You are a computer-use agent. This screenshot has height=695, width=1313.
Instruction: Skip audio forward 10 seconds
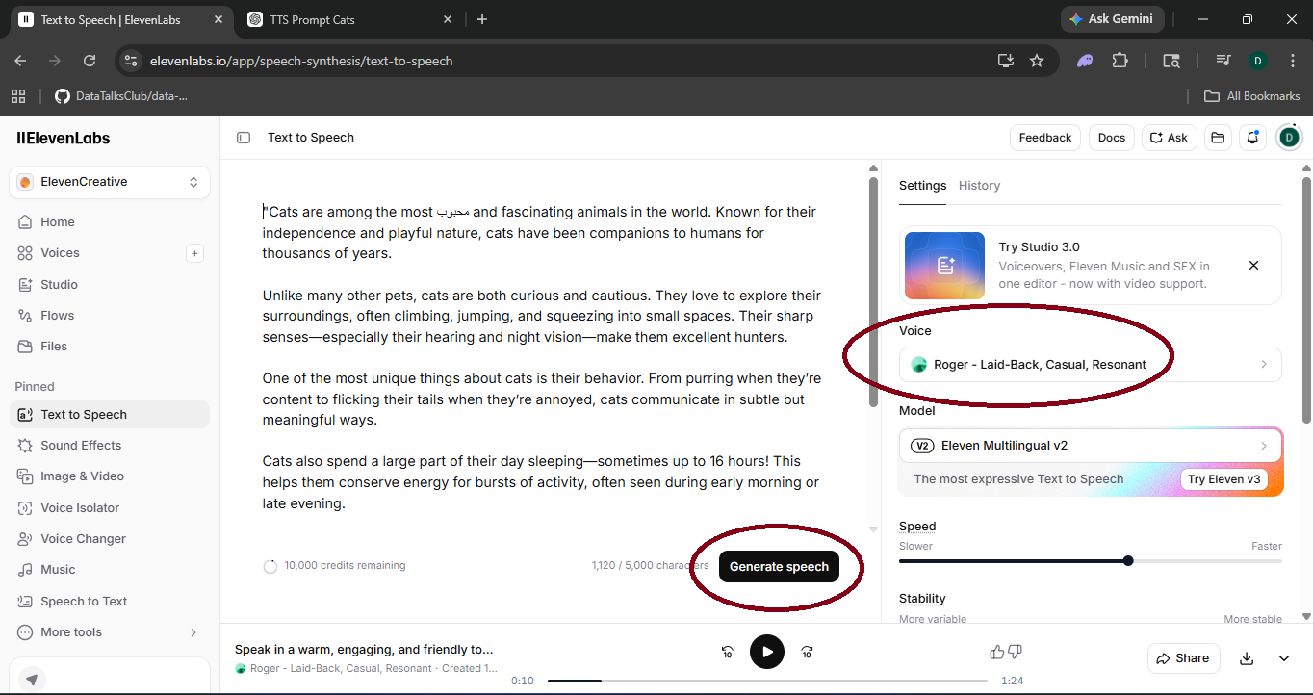807,652
